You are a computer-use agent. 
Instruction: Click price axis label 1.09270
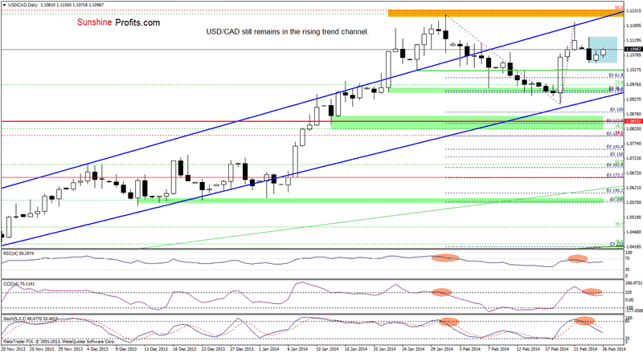pyautogui.click(x=634, y=99)
